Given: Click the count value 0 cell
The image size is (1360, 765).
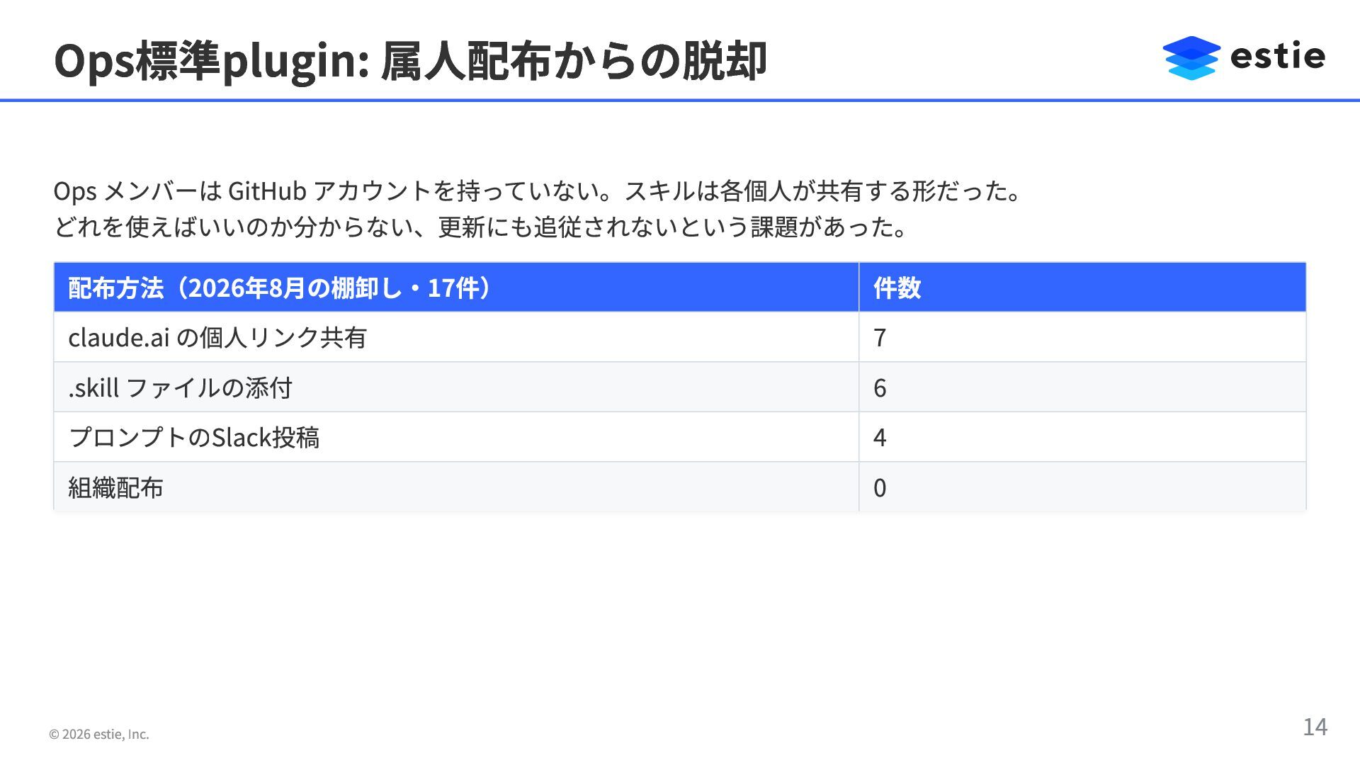Looking at the screenshot, I should click(x=1082, y=487).
